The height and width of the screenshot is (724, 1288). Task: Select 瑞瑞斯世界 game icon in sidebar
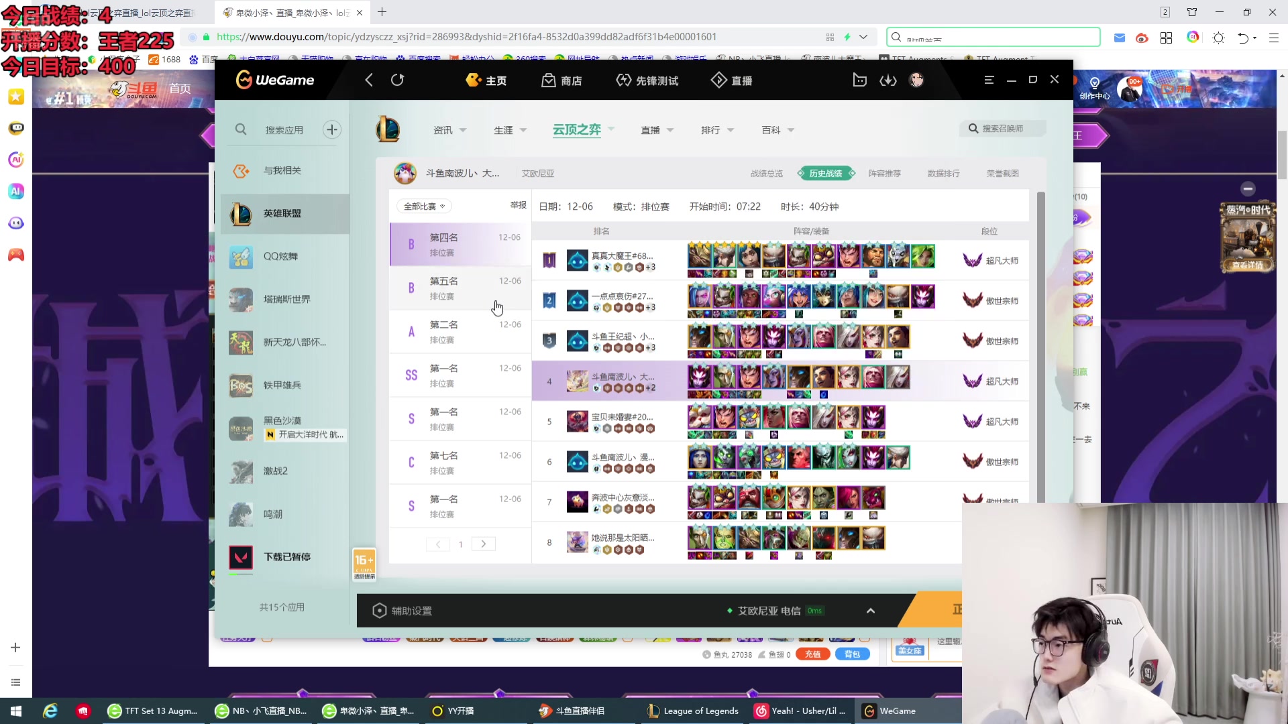click(x=241, y=300)
